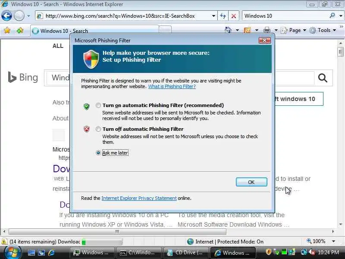Screen dimensions: 345x259
Task: Open the What is Phishing Filter link
Action: 172,86
